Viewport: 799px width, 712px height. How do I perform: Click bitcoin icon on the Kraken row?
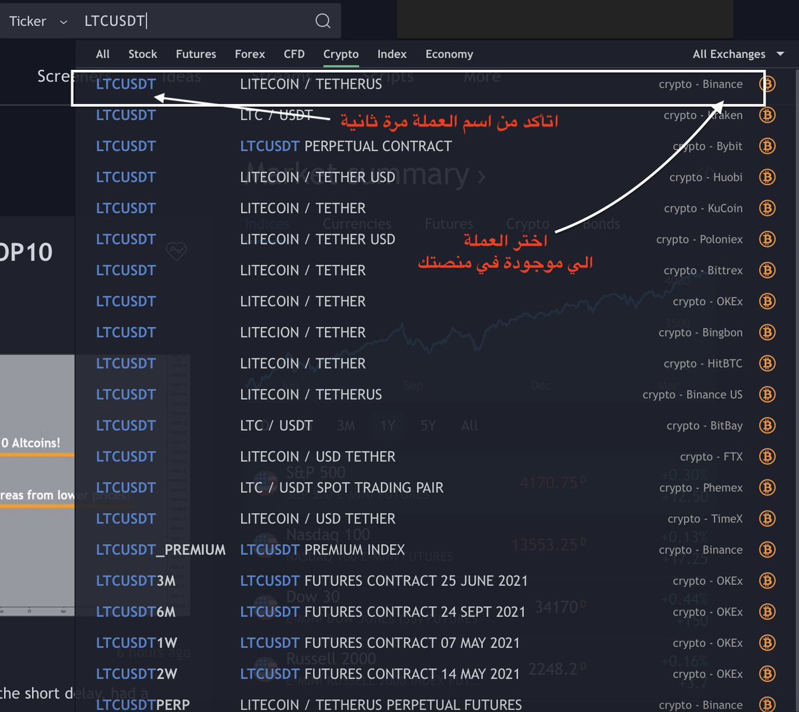point(767,115)
